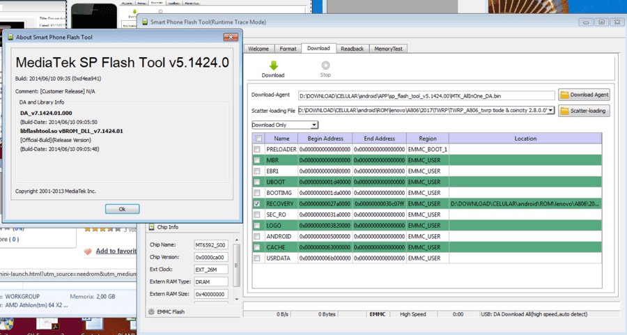Click the Extern RAM Size field 0x40000000

210,294
